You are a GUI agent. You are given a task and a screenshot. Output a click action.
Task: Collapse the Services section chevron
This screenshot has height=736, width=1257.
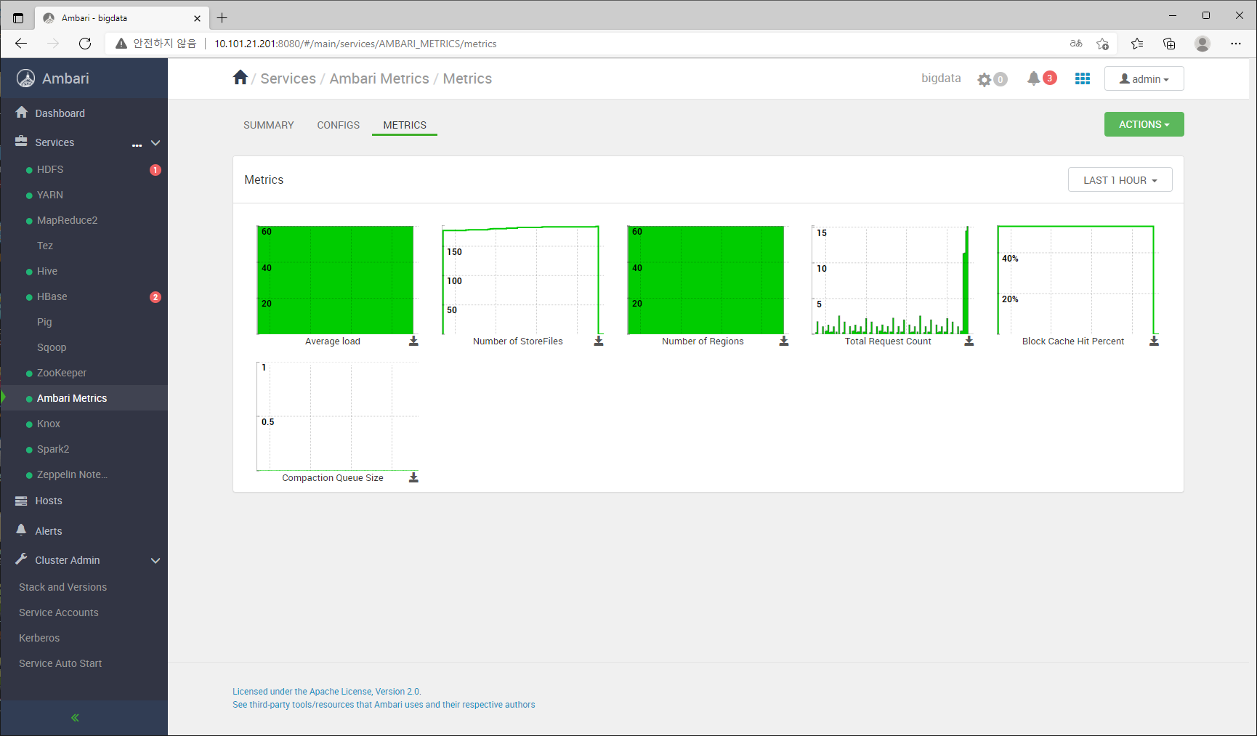click(x=155, y=143)
